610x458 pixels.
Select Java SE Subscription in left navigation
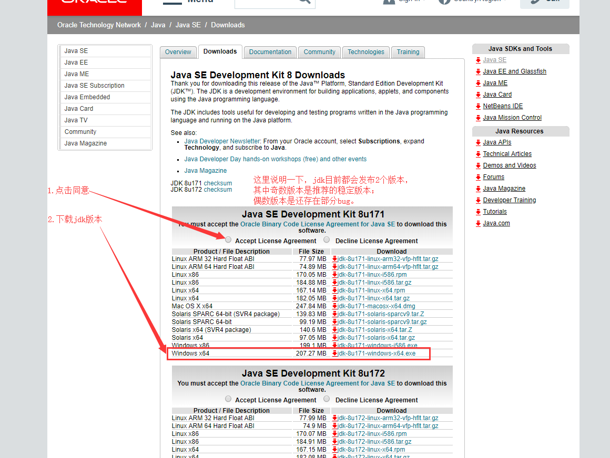105,86
